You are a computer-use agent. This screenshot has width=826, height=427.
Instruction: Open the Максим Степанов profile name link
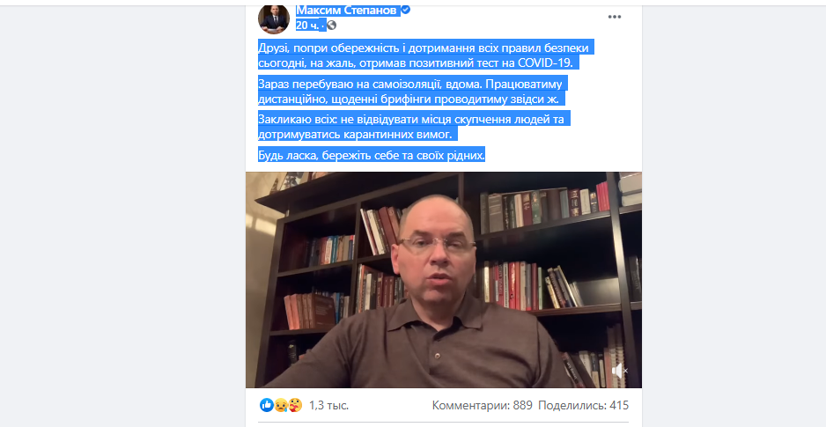pos(347,10)
